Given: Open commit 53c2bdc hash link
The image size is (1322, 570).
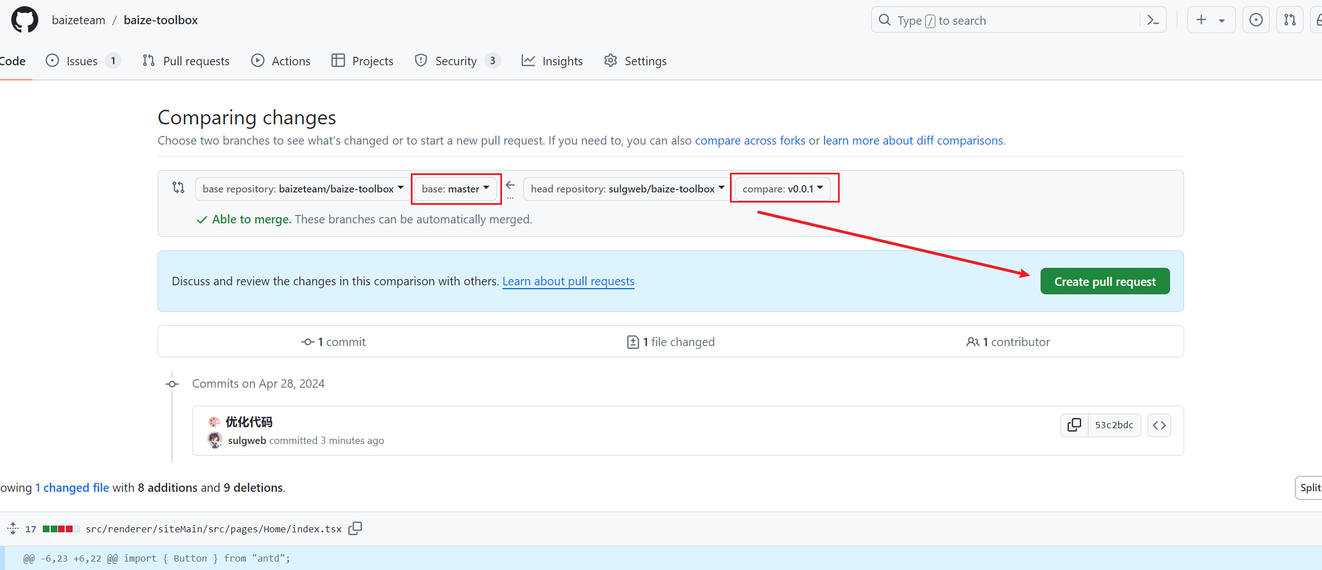Looking at the screenshot, I should pyautogui.click(x=1114, y=425).
